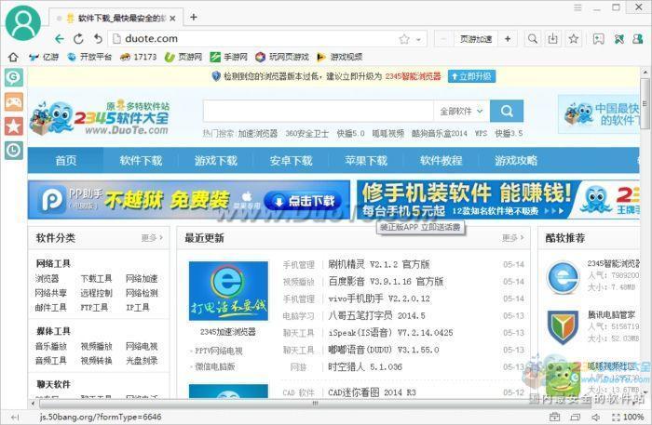Open the 开放平台 bookmark
Image resolution: width=652 pixels, height=425 pixels.
pos(89,57)
